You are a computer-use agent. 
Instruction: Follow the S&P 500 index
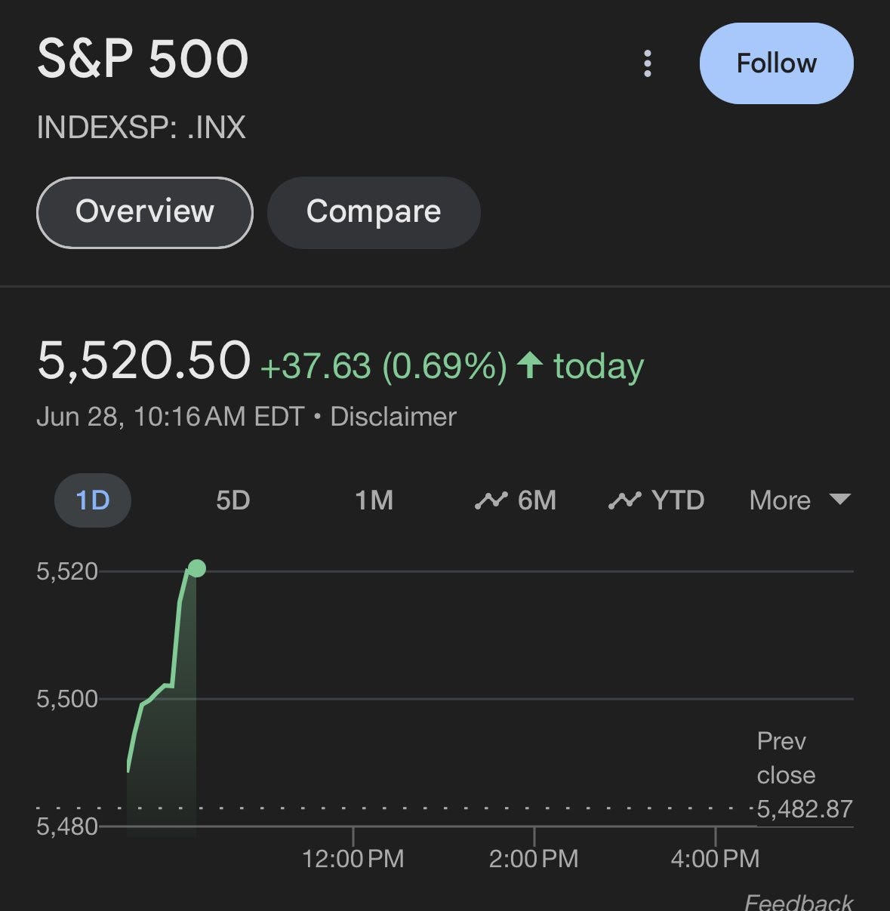776,63
